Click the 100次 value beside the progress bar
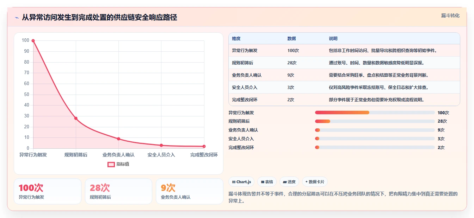This screenshot has width=474, height=218. click(x=443, y=113)
